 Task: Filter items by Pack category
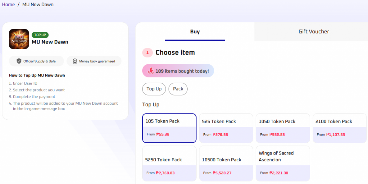pyautogui.click(x=178, y=89)
